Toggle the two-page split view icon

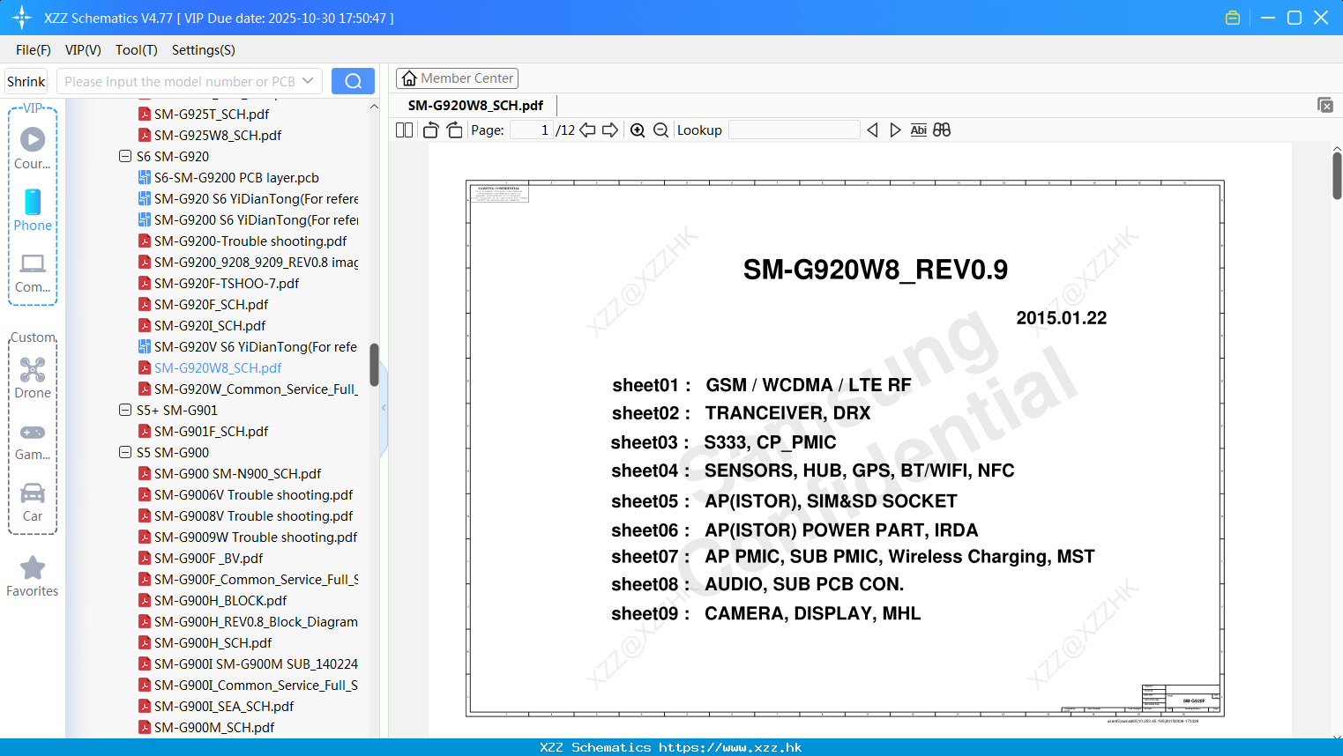pyautogui.click(x=404, y=130)
